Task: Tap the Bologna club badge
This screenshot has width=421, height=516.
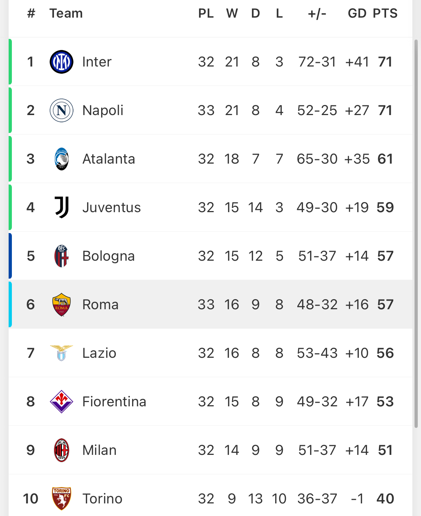Action: click(62, 256)
